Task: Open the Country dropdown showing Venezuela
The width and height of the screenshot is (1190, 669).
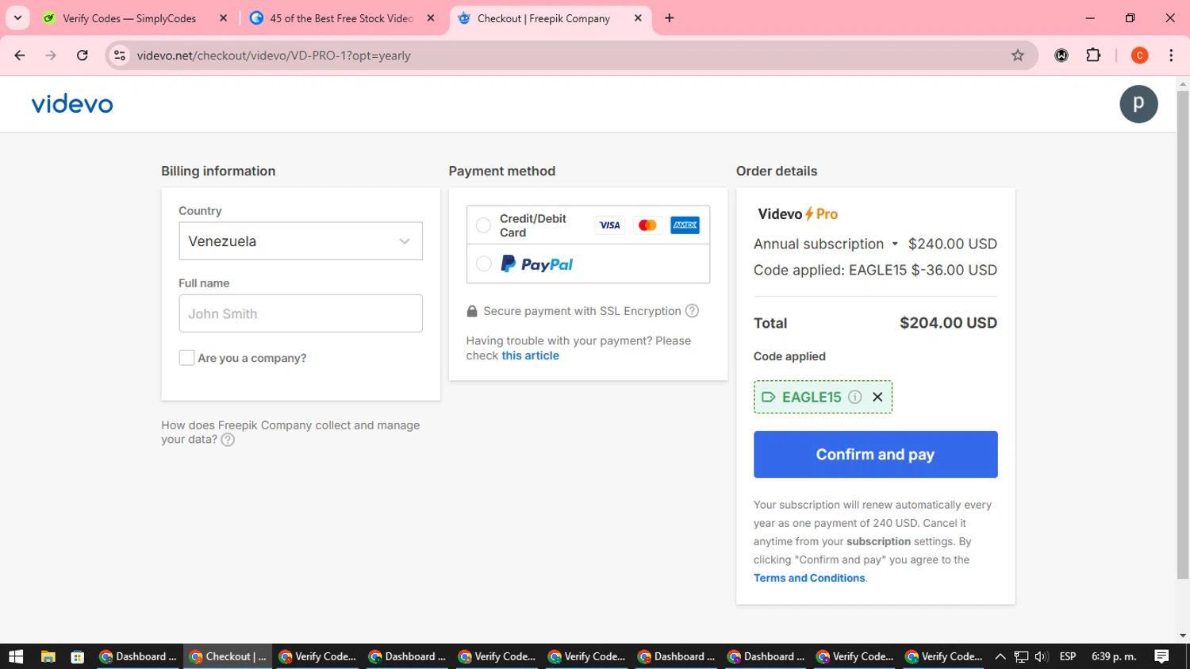Action: tap(301, 241)
